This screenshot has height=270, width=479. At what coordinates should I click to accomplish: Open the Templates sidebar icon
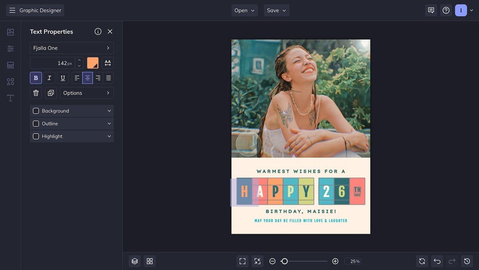point(10,65)
